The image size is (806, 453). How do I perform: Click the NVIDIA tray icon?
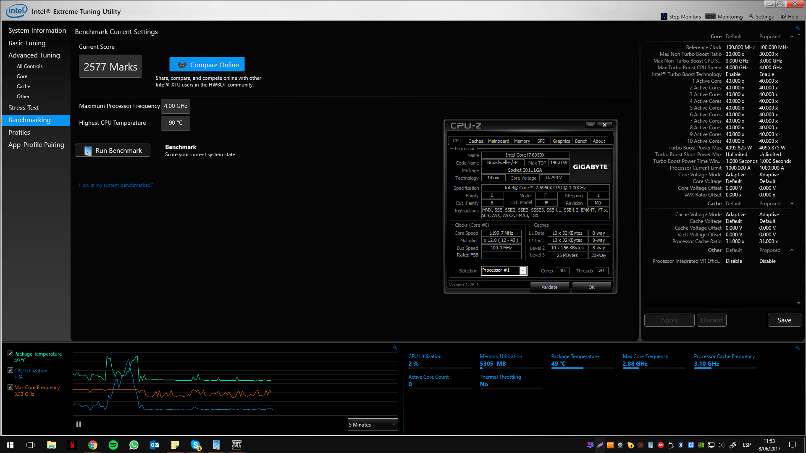coord(701,445)
